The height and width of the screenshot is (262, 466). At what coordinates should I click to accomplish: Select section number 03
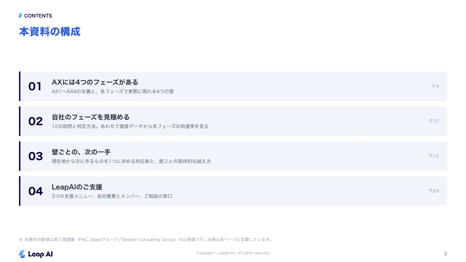[x=35, y=156]
